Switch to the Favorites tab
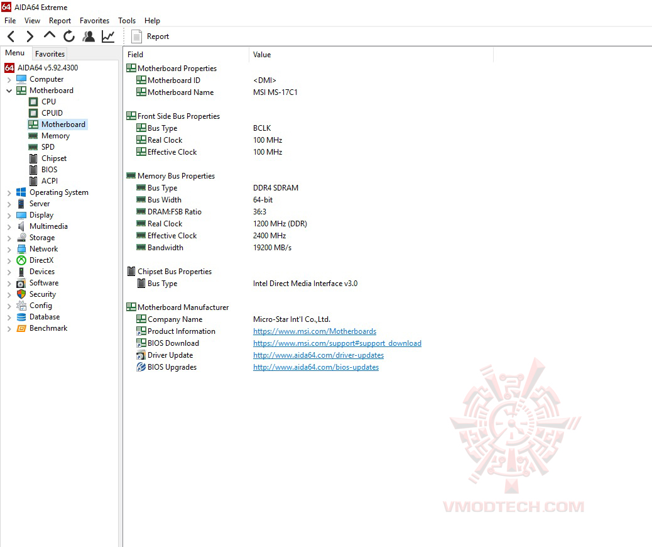 pyautogui.click(x=50, y=53)
